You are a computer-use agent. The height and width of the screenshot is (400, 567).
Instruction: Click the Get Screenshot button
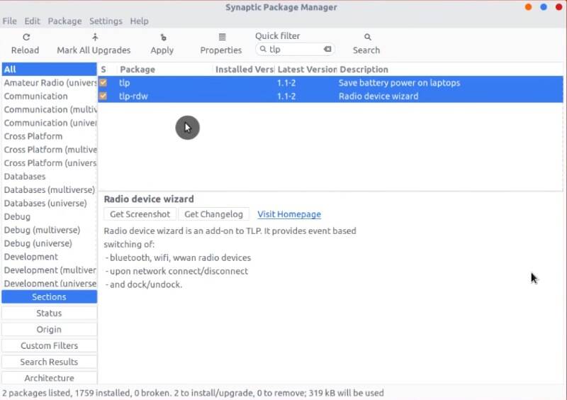pos(140,214)
